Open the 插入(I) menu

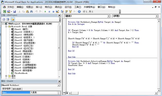pos(39,7)
